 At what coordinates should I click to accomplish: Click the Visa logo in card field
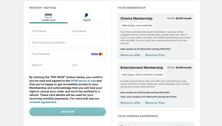click(94, 54)
